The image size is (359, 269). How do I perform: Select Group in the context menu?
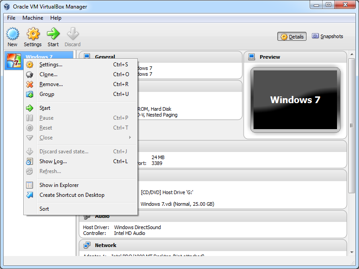coord(47,94)
